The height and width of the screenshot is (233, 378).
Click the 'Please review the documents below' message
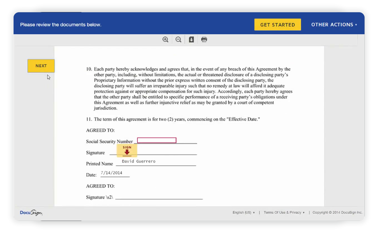[60, 25]
